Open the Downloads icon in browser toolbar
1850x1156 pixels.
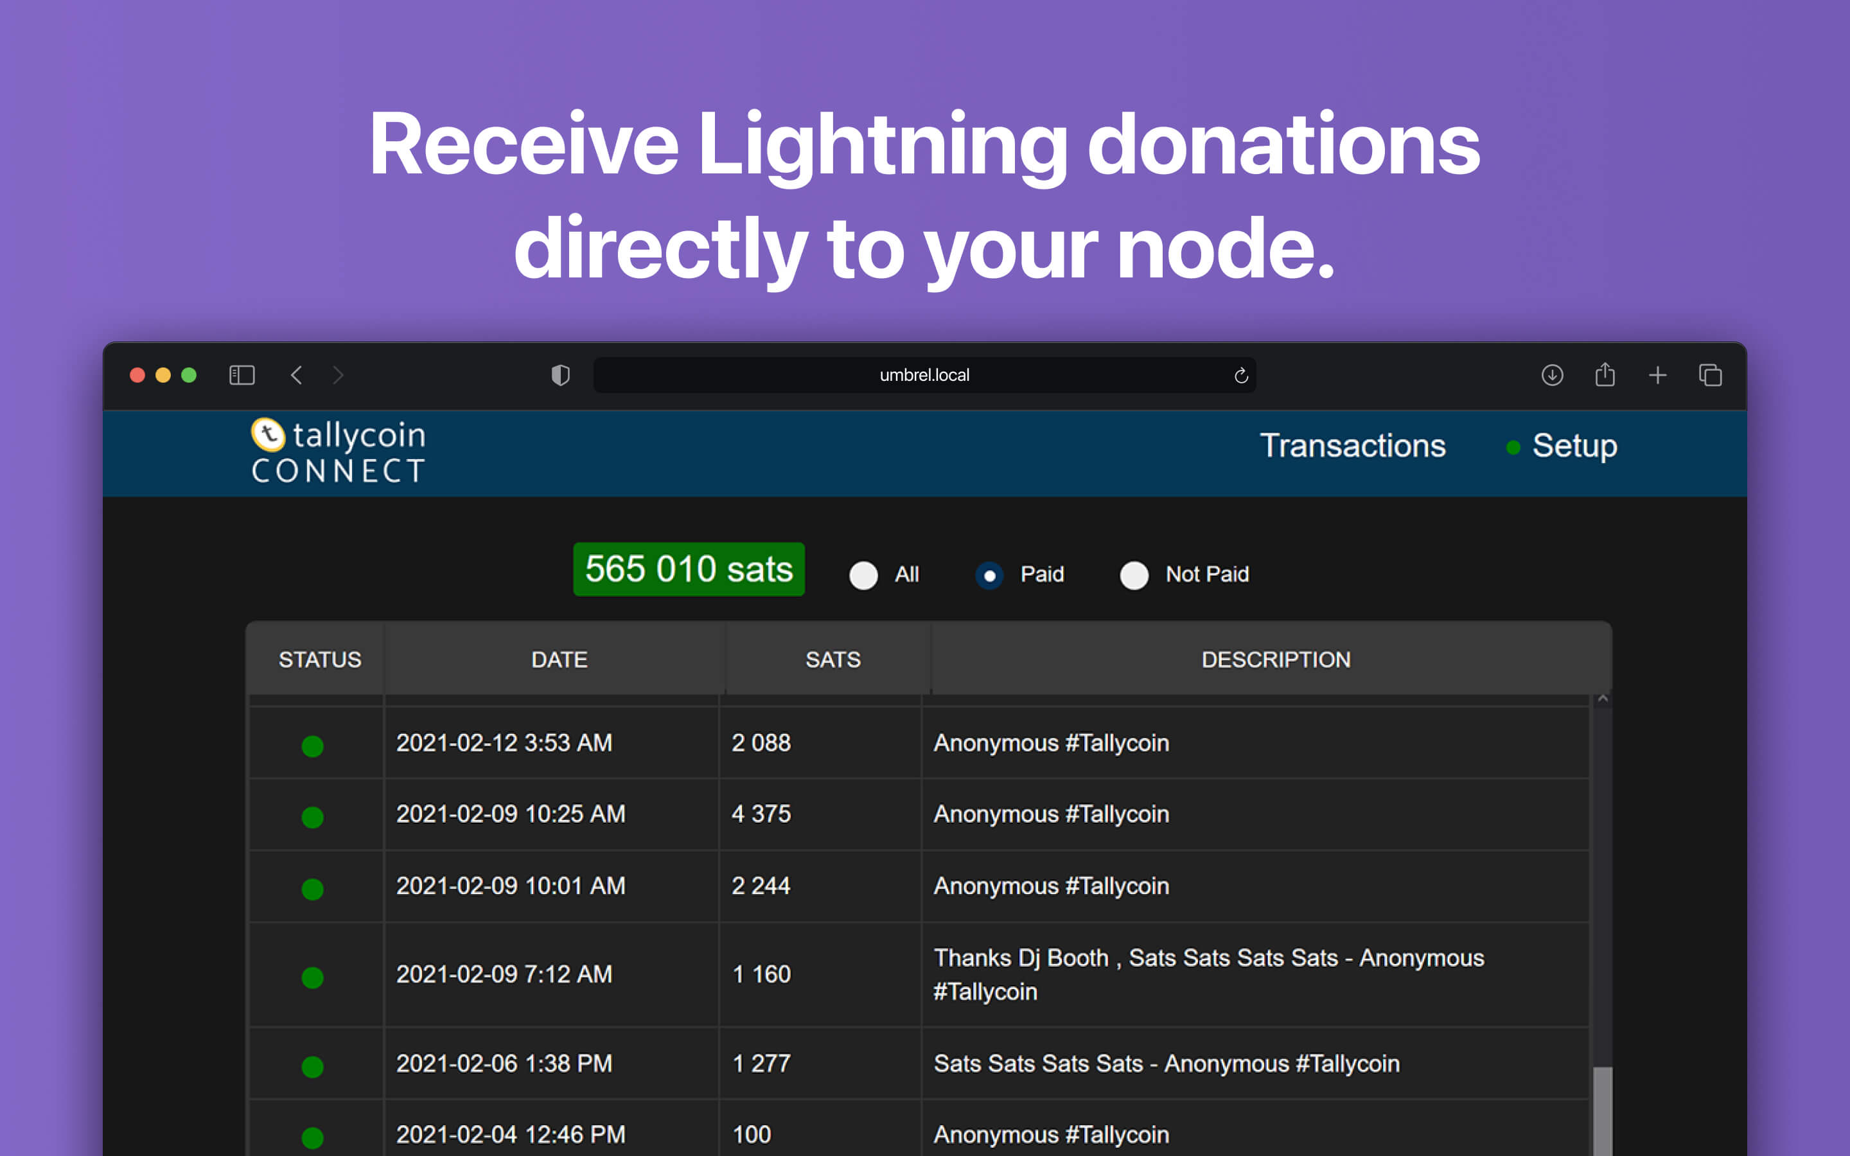(1552, 374)
